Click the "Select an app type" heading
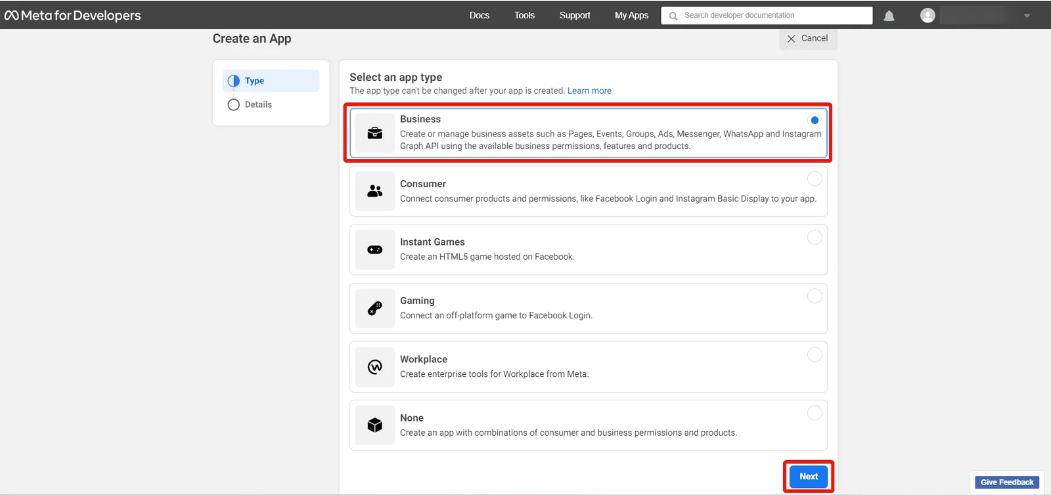1051x495 pixels. (395, 77)
